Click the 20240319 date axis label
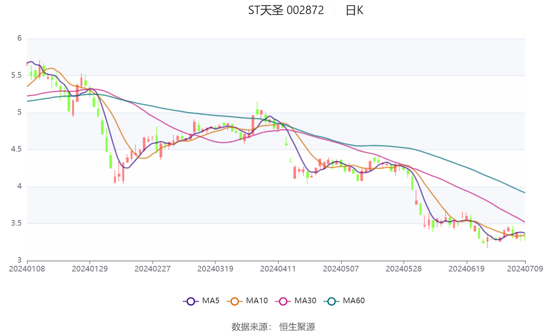 pyautogui.click(x=215, y=269)
